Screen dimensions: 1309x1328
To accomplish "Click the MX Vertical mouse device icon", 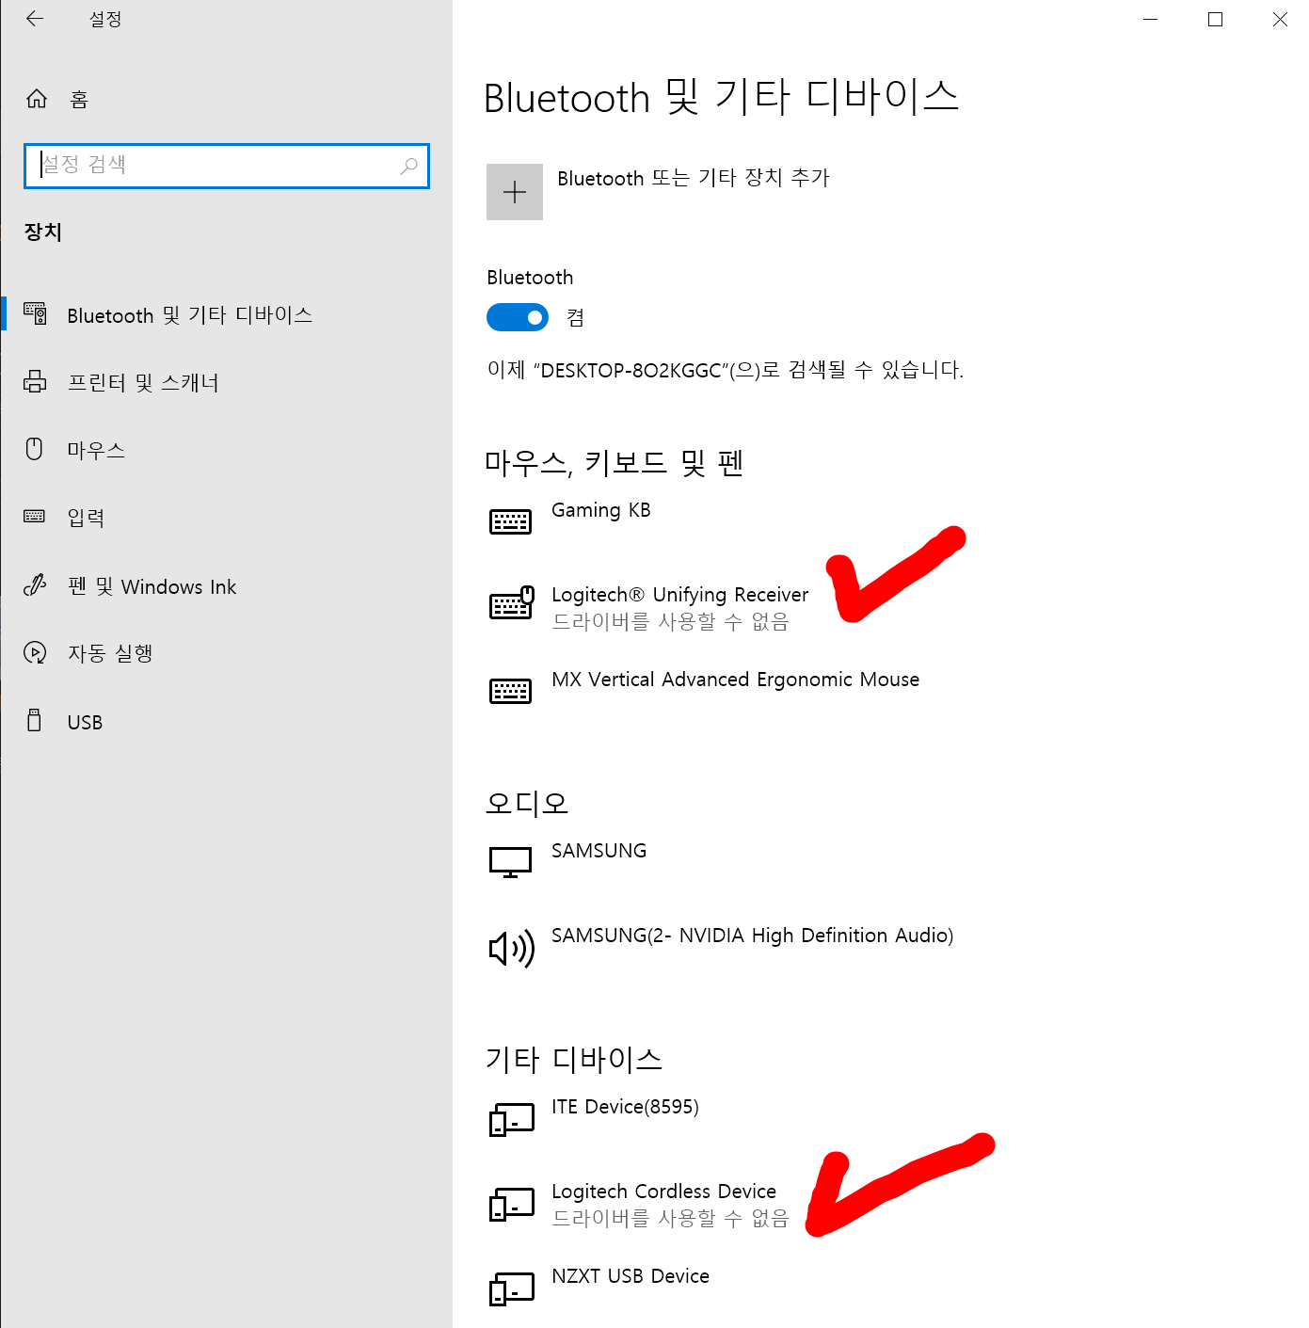I will (511, 691).
